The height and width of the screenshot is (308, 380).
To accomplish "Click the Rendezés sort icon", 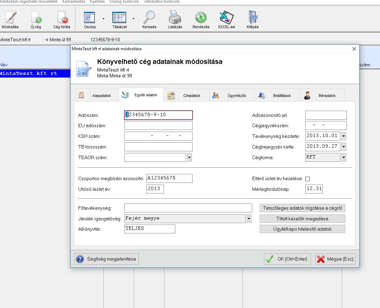I will [x=201, y=19].
